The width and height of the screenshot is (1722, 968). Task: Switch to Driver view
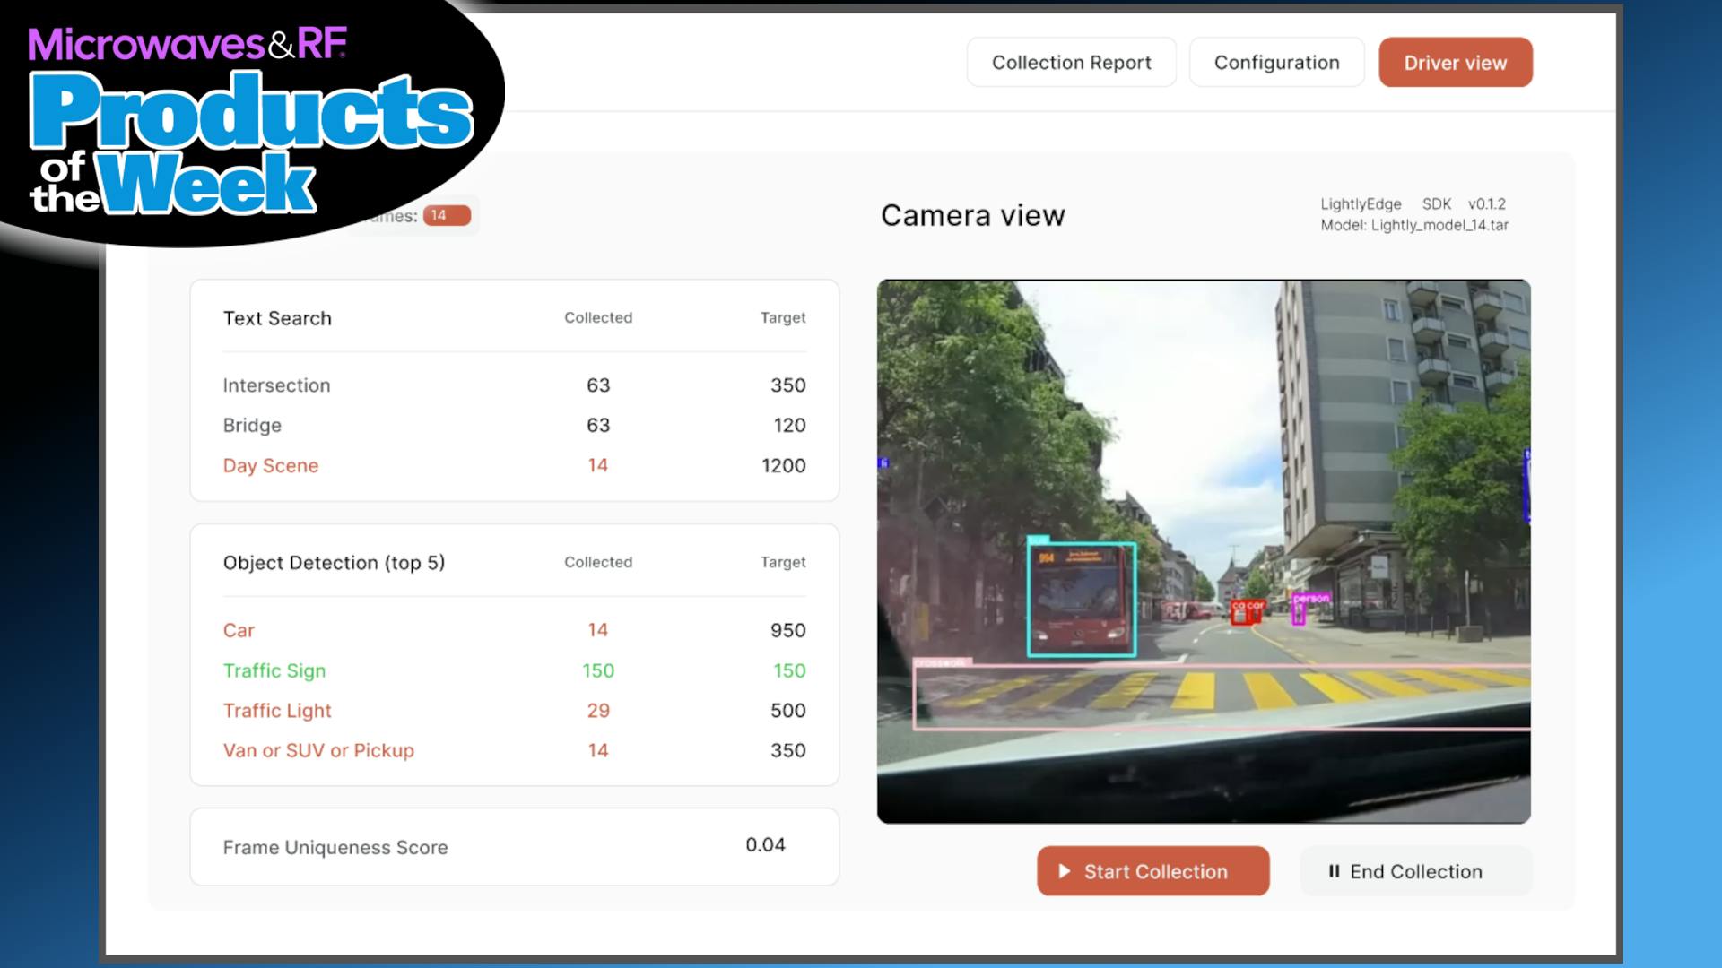tap(1455, 63)
